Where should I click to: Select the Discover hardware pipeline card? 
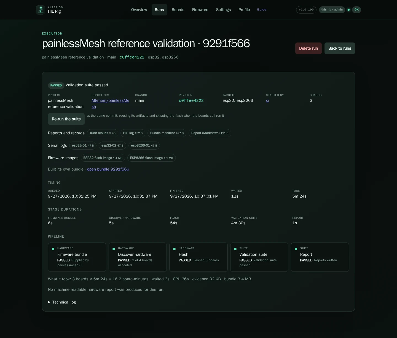138,257
